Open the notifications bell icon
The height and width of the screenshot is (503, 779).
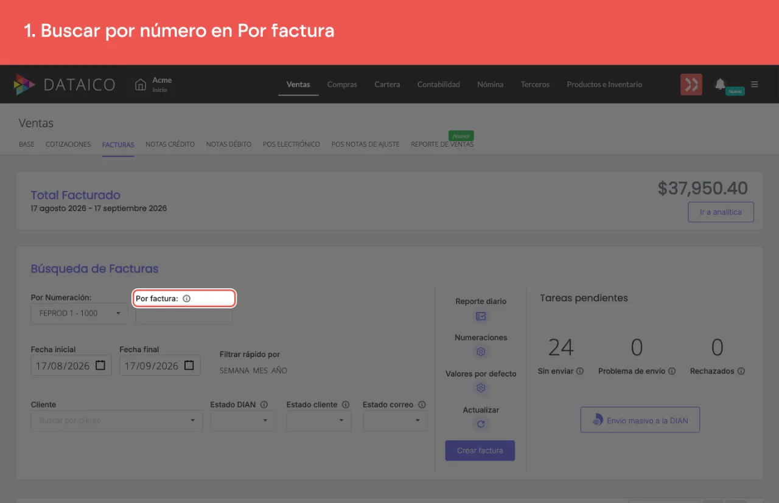click(x=720, y=84)
